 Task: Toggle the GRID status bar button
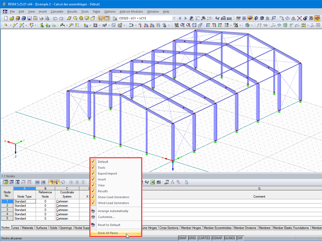coord(192,238)
